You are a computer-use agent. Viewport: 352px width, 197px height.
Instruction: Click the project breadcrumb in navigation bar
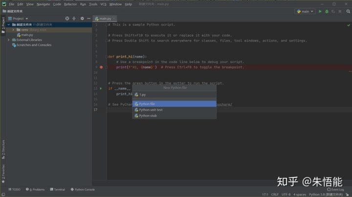(13, 11)
